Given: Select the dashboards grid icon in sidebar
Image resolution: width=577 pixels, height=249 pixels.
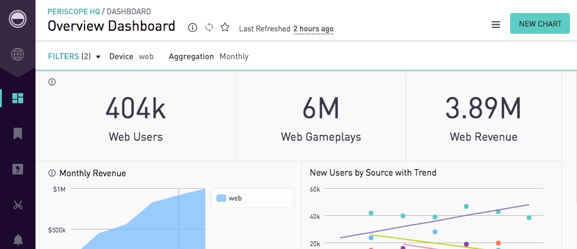Looking at the screenshot, I should (x=18, y=98).
